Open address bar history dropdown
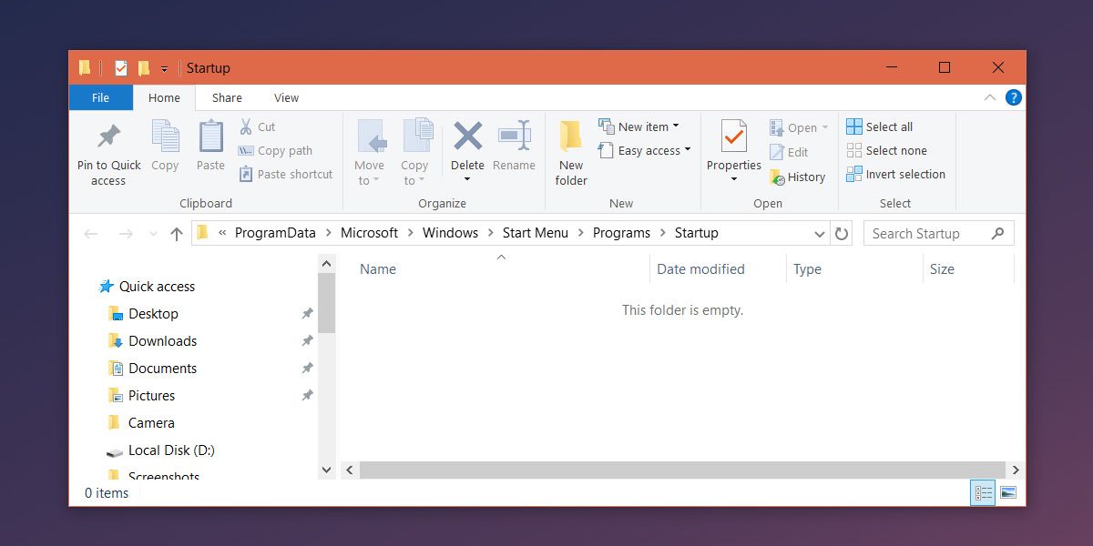This screenshot has height=546, width=1093. pyautogui.click(x=819, y=234)
